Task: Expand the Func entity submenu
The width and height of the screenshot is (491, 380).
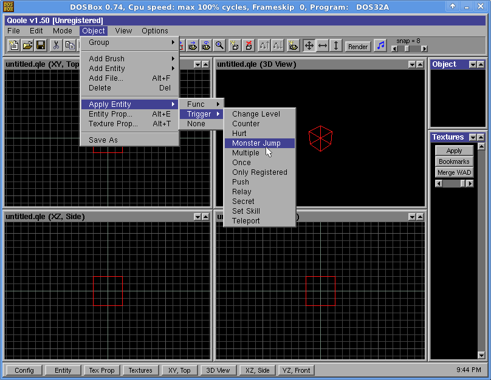Action: tap(201, 104)
